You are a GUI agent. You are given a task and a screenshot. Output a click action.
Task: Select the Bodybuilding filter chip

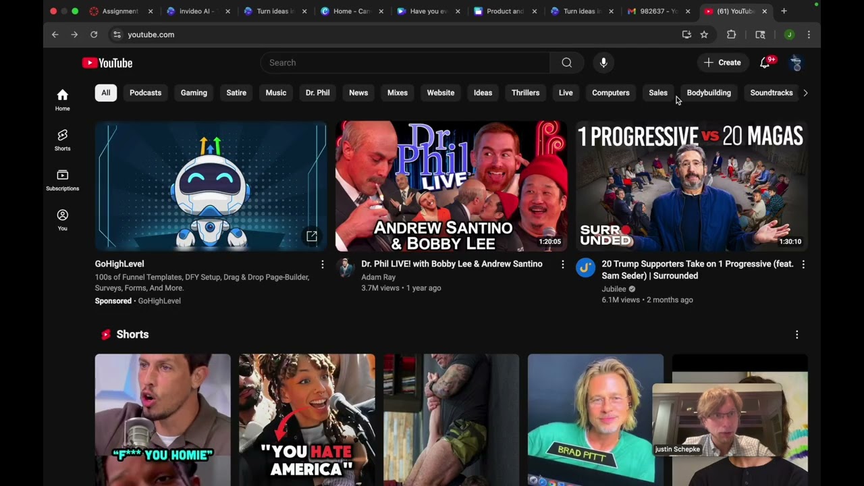[709, 92]
